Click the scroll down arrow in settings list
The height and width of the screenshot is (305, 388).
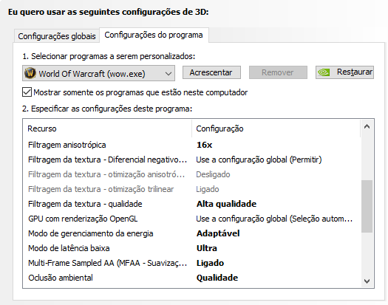(367, 281)
